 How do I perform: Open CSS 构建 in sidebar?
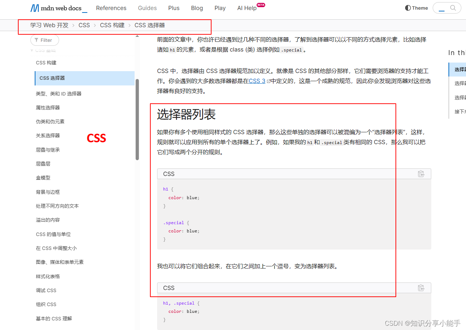point(46,63)
